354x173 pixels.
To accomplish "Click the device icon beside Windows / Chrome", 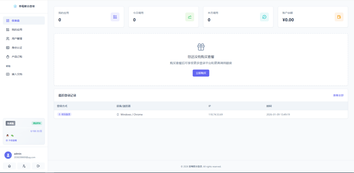I will pos(118,115).
